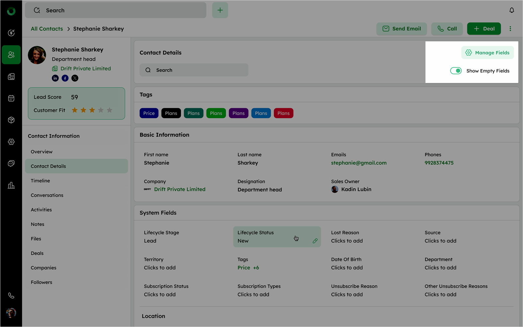This screenshot has width=523, height=327.
Task: Toggle Show Empty Fields switch
Action: tap(456, 71)
